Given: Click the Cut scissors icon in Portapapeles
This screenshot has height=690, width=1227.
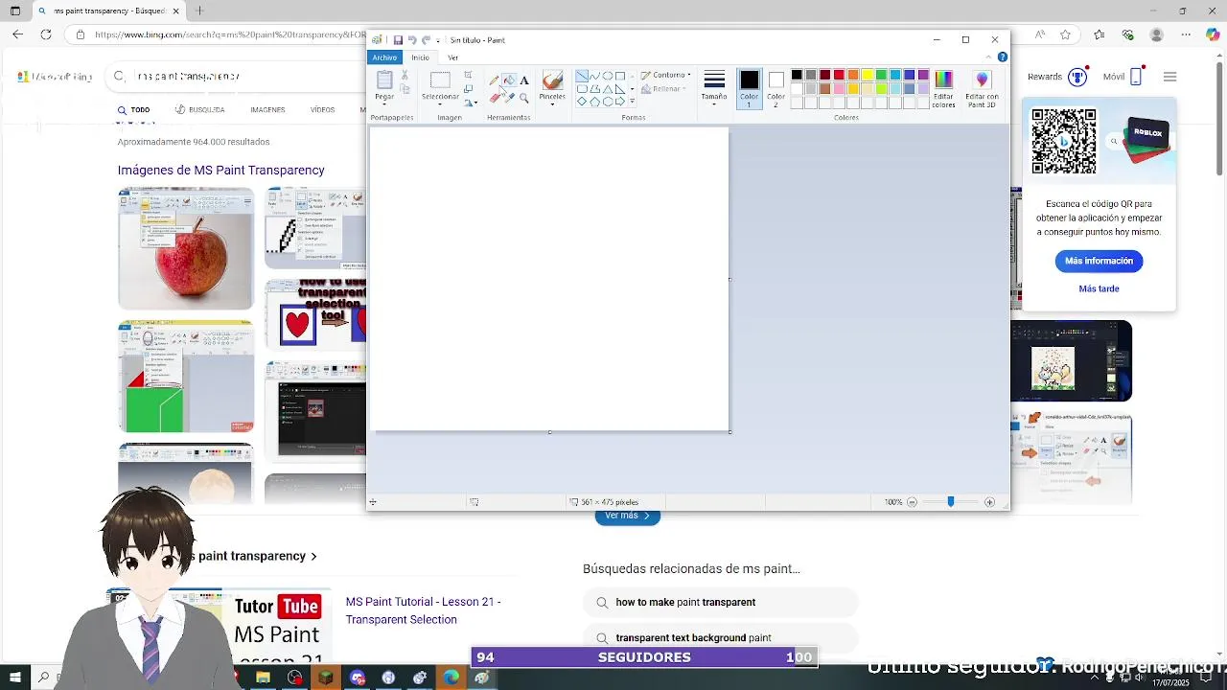Looking at the screenshot, I should [405, 75].
